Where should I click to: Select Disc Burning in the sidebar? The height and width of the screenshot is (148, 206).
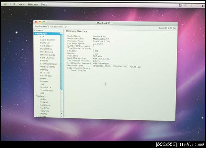pyautogui.click(x=46, y=52)
